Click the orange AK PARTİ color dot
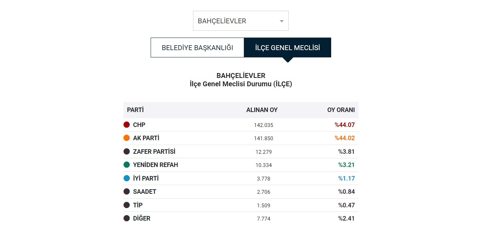Screen dimensions: 479x239 pyautogui.click(x=127, y=138)
